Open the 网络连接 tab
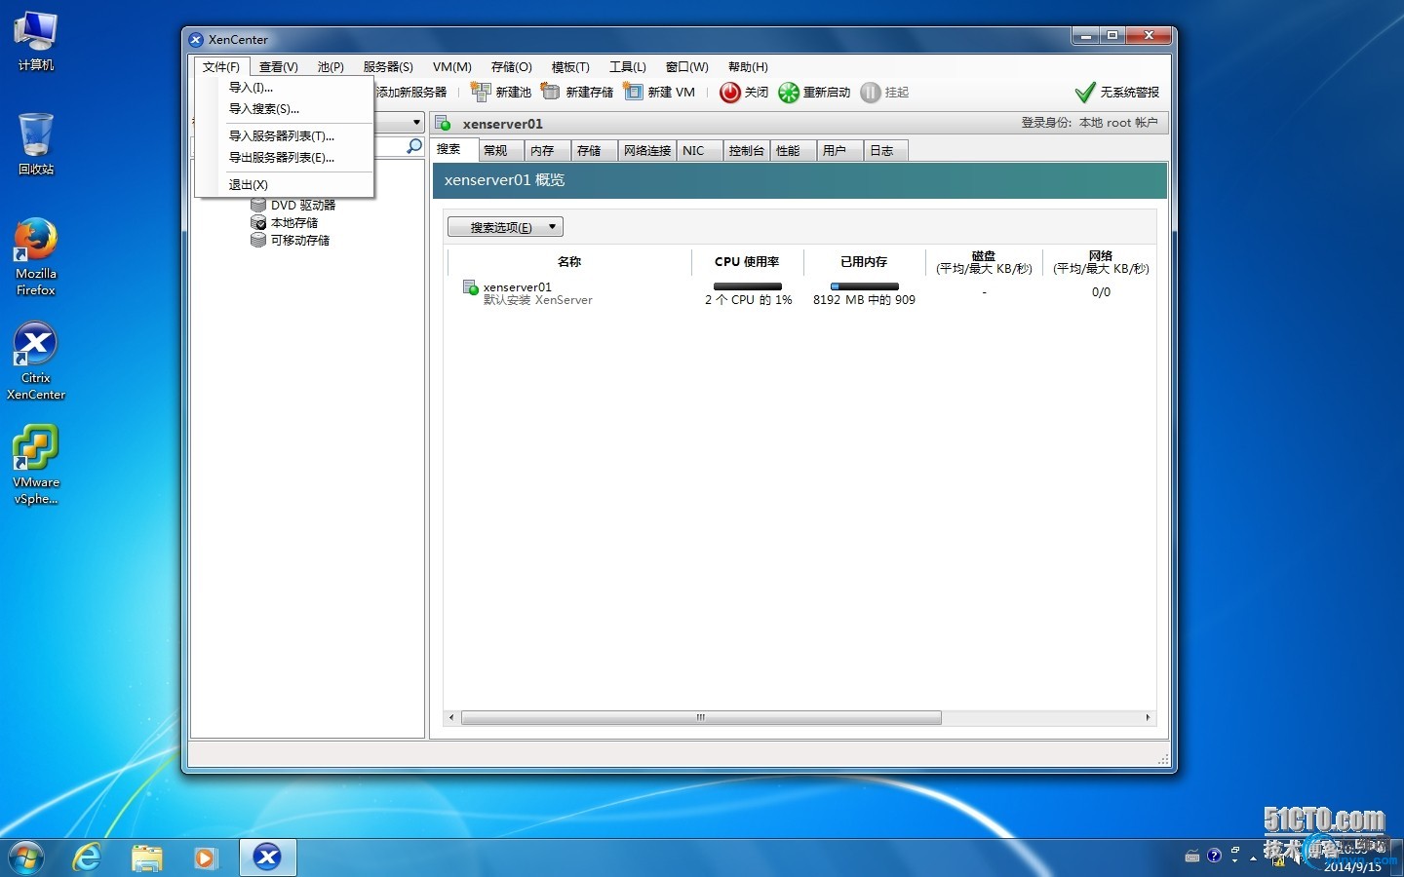The width and height of the screenshot is (1404, 877). coord(646,151)
